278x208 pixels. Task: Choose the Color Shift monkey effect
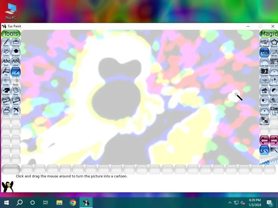(274, 63)
